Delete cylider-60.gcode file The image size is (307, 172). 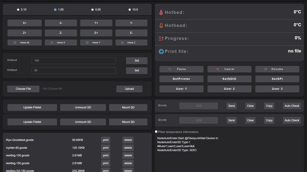pyautogui.click(x=128, y=148)
